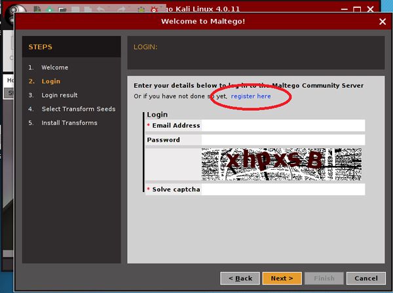393x293 pixels.
Task: Click the STEPS panel header text
Action: (41, 47)
